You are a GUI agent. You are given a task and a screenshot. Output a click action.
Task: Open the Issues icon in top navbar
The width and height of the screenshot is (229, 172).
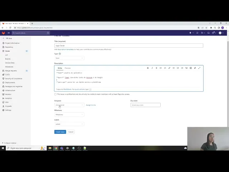tap(197, 33)
